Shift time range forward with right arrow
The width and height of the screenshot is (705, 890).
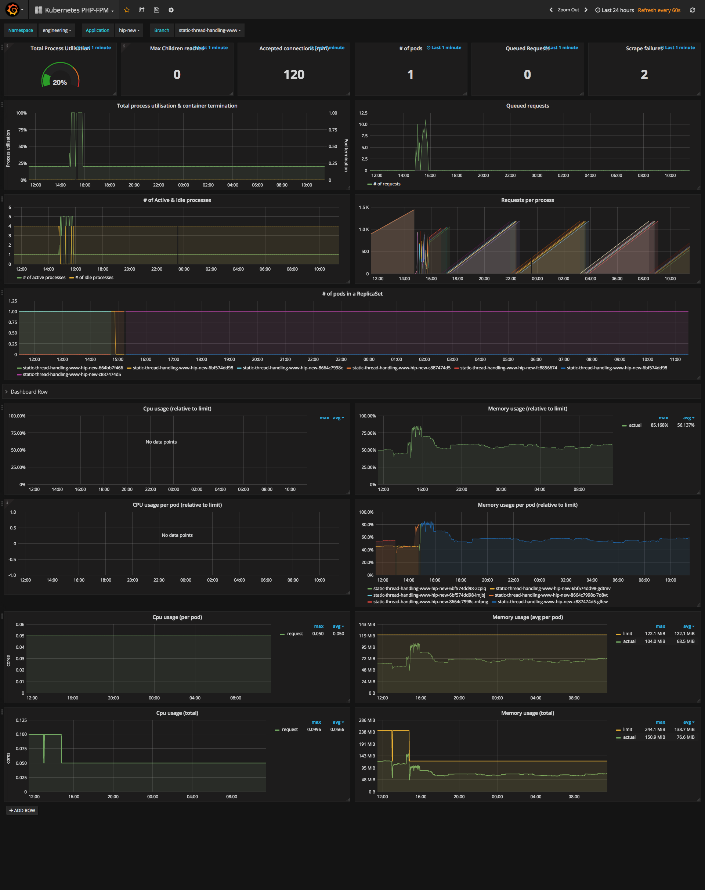click(585, 10)
